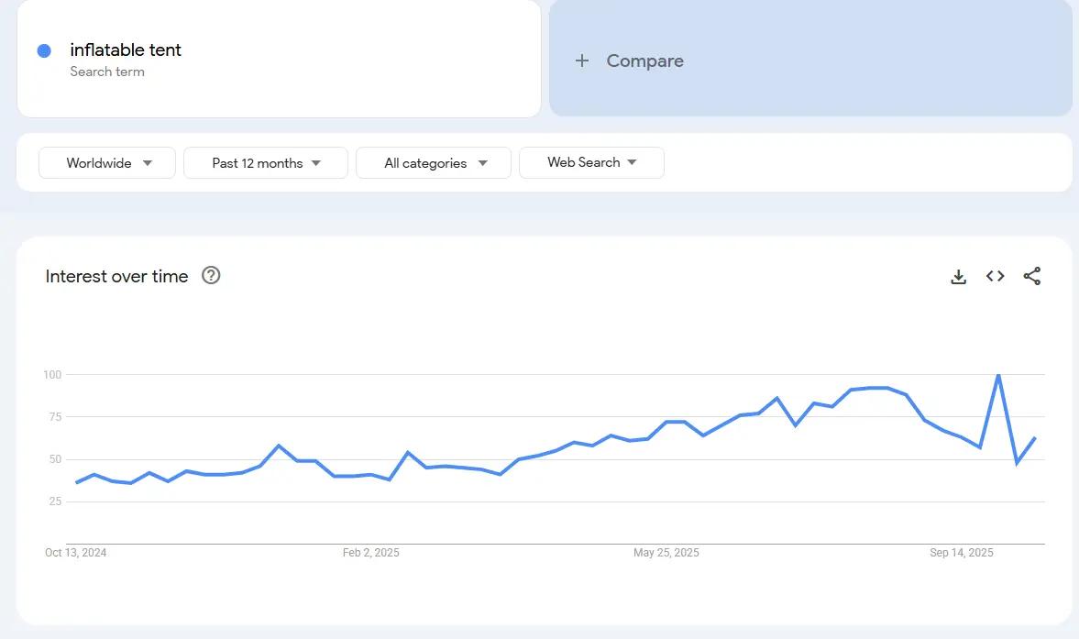The width and height of the screenshot is (1079, 639).
Task: Click the plus icon beside Compare
Action: tap(581, 61)
